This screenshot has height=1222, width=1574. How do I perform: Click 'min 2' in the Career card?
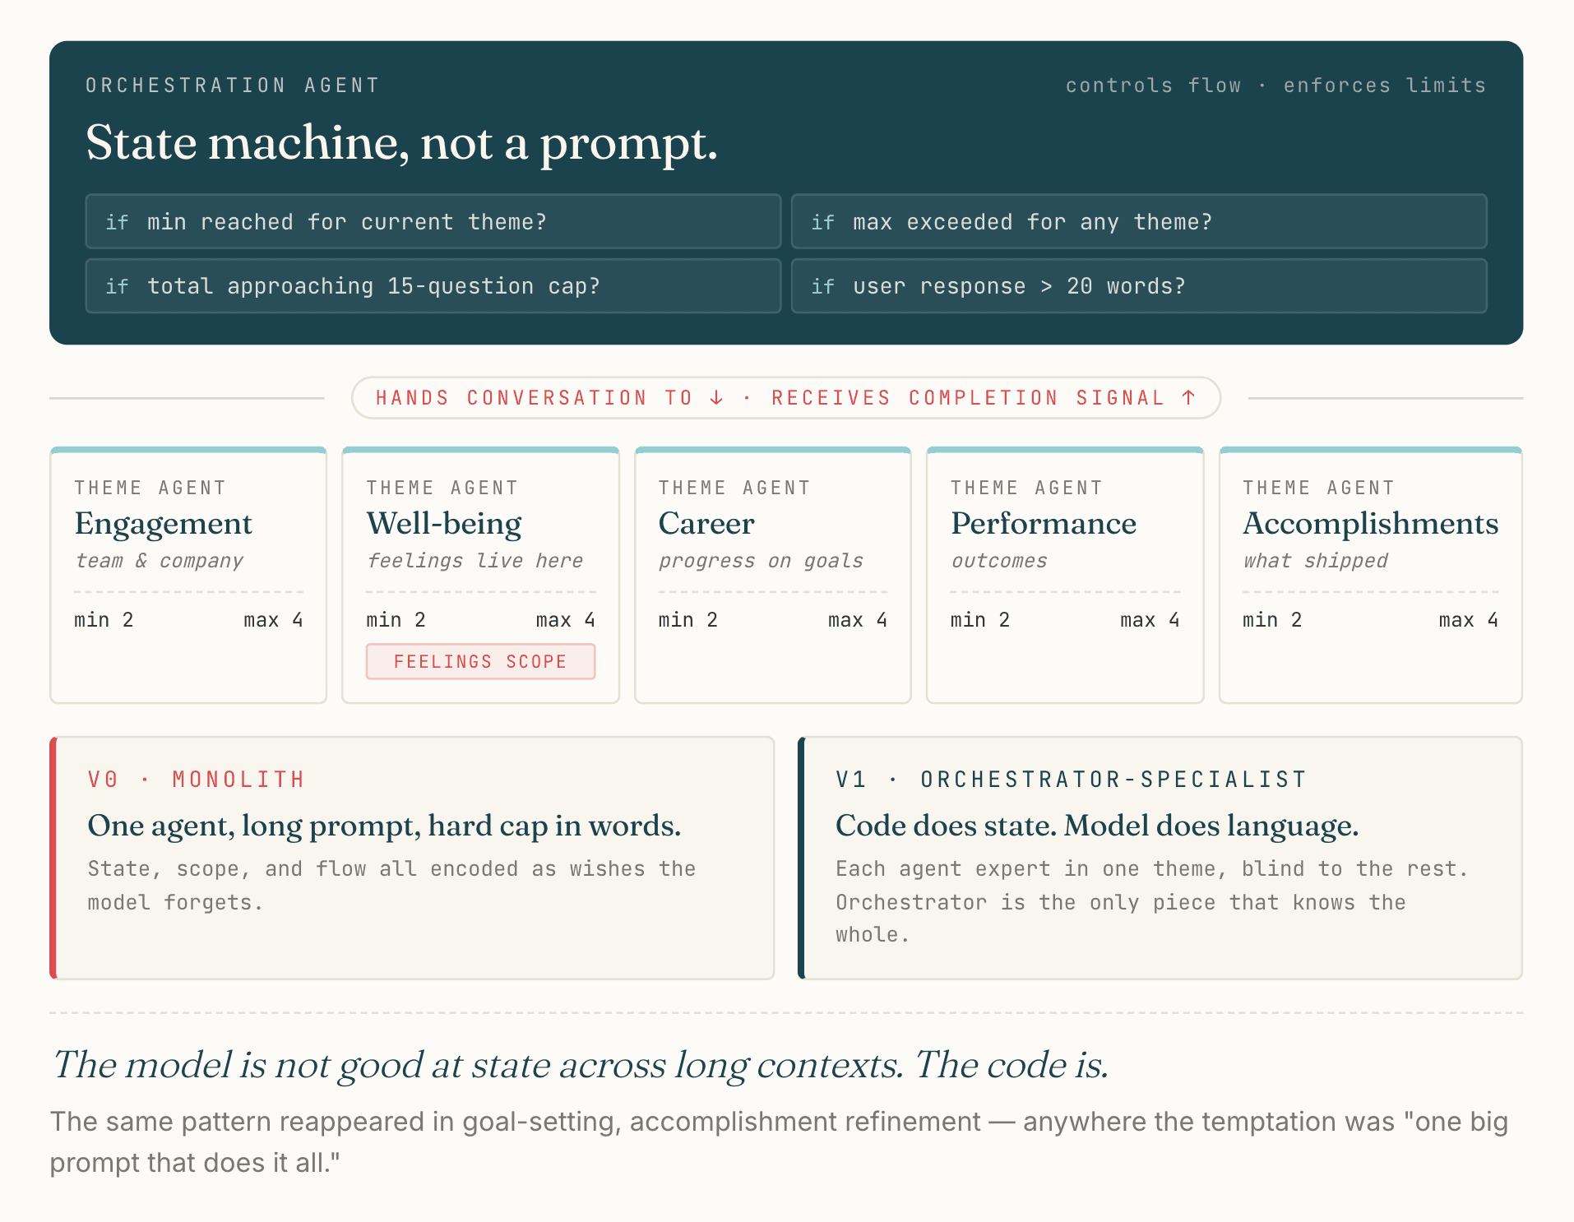[687, 620]
